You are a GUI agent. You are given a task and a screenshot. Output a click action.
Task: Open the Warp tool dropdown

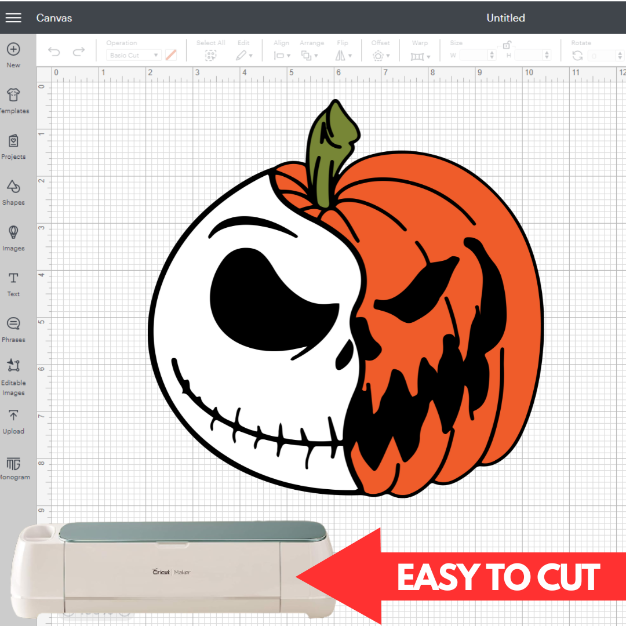[x=420, y=56]
